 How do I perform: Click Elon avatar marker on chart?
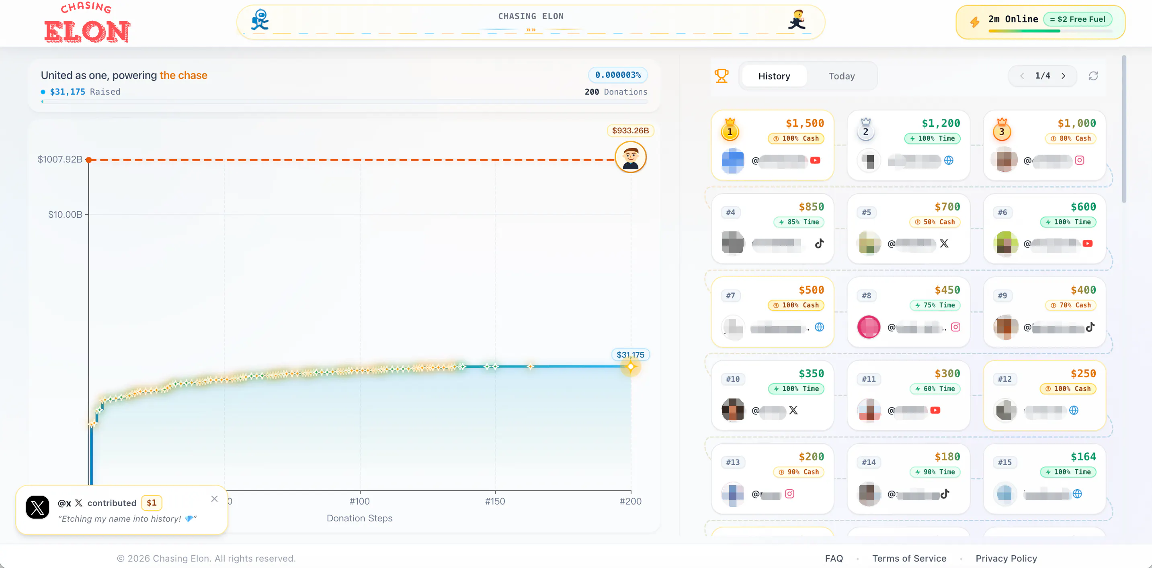pos(630,157)
